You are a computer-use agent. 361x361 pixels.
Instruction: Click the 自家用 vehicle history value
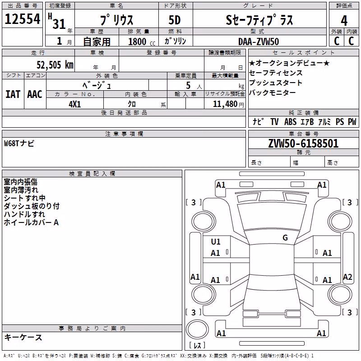pos(97,42)
